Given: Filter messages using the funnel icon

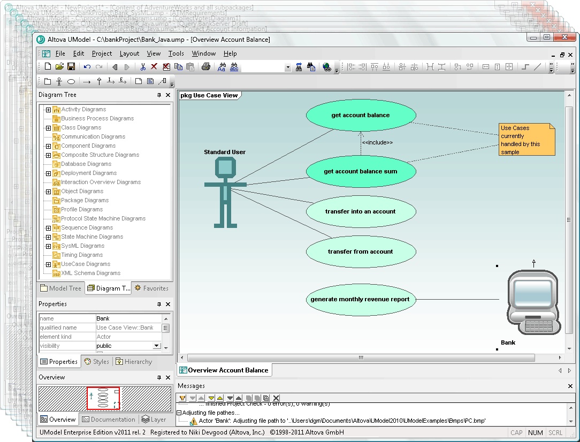Looking at the screenshot, I should click(182, 398).
